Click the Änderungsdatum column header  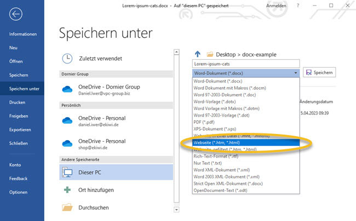click(x=316, y=102)
